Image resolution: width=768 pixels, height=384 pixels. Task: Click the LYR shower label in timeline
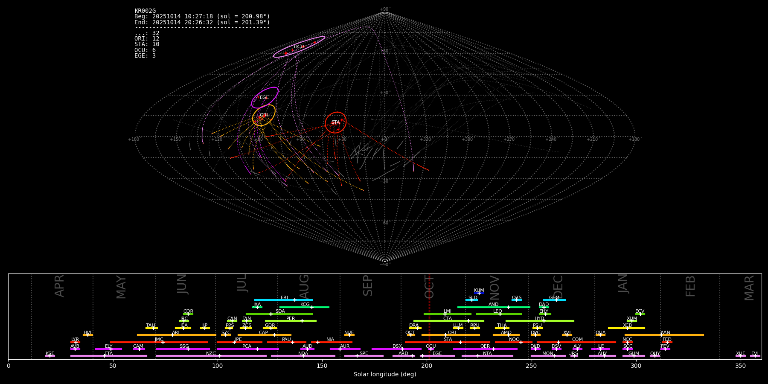(75, 340)
